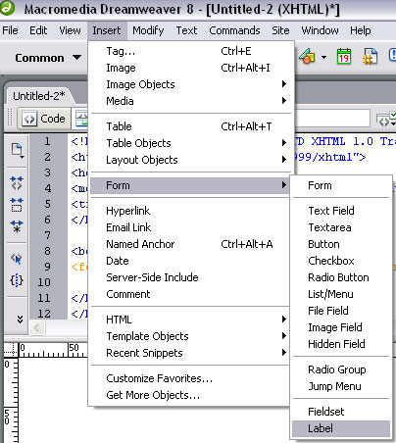The height and width of the screenshot is (443, 396).
Task: Click the Collapse Selection icon
Action: (17, 205)
